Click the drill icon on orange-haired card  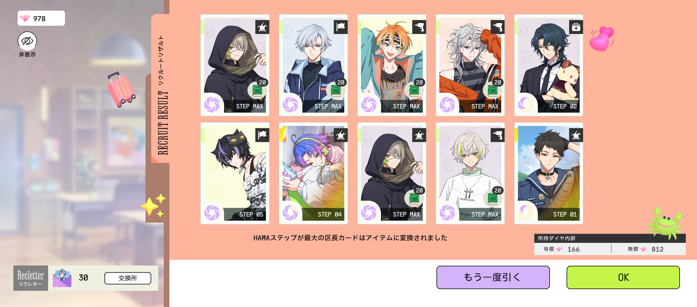(x=419, y=27)
